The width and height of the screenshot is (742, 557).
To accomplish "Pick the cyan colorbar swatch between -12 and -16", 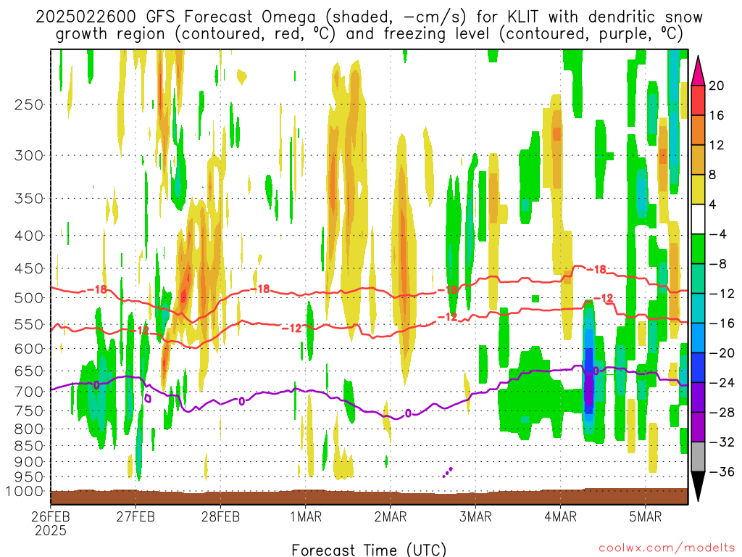I will [698, 308].
